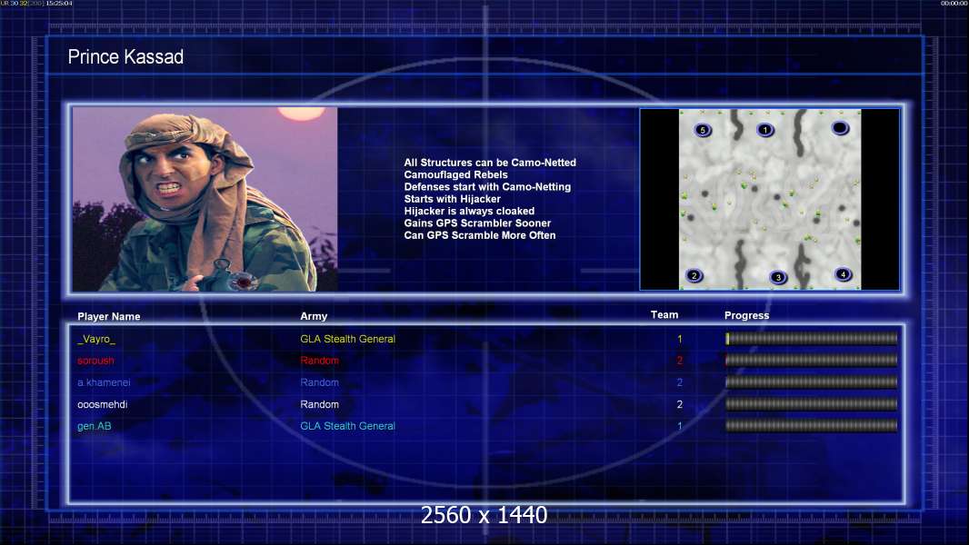The width and height of the screenshot is (969, 545).
Task: Click team number for ooosmehdi
Action: [680, 404]
